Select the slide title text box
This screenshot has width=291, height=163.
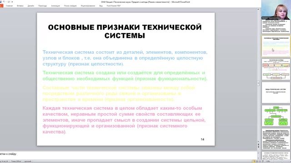coord(125,31)
